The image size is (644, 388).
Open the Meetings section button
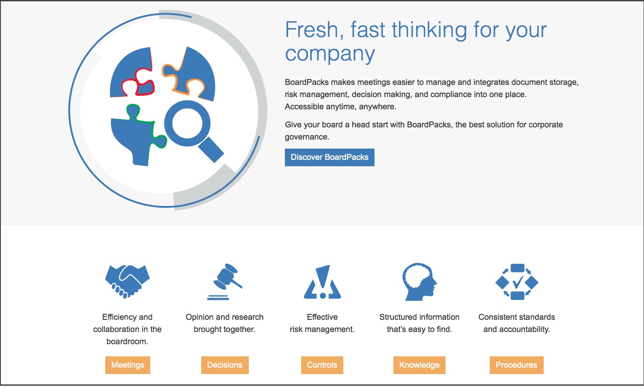(128, 365)
